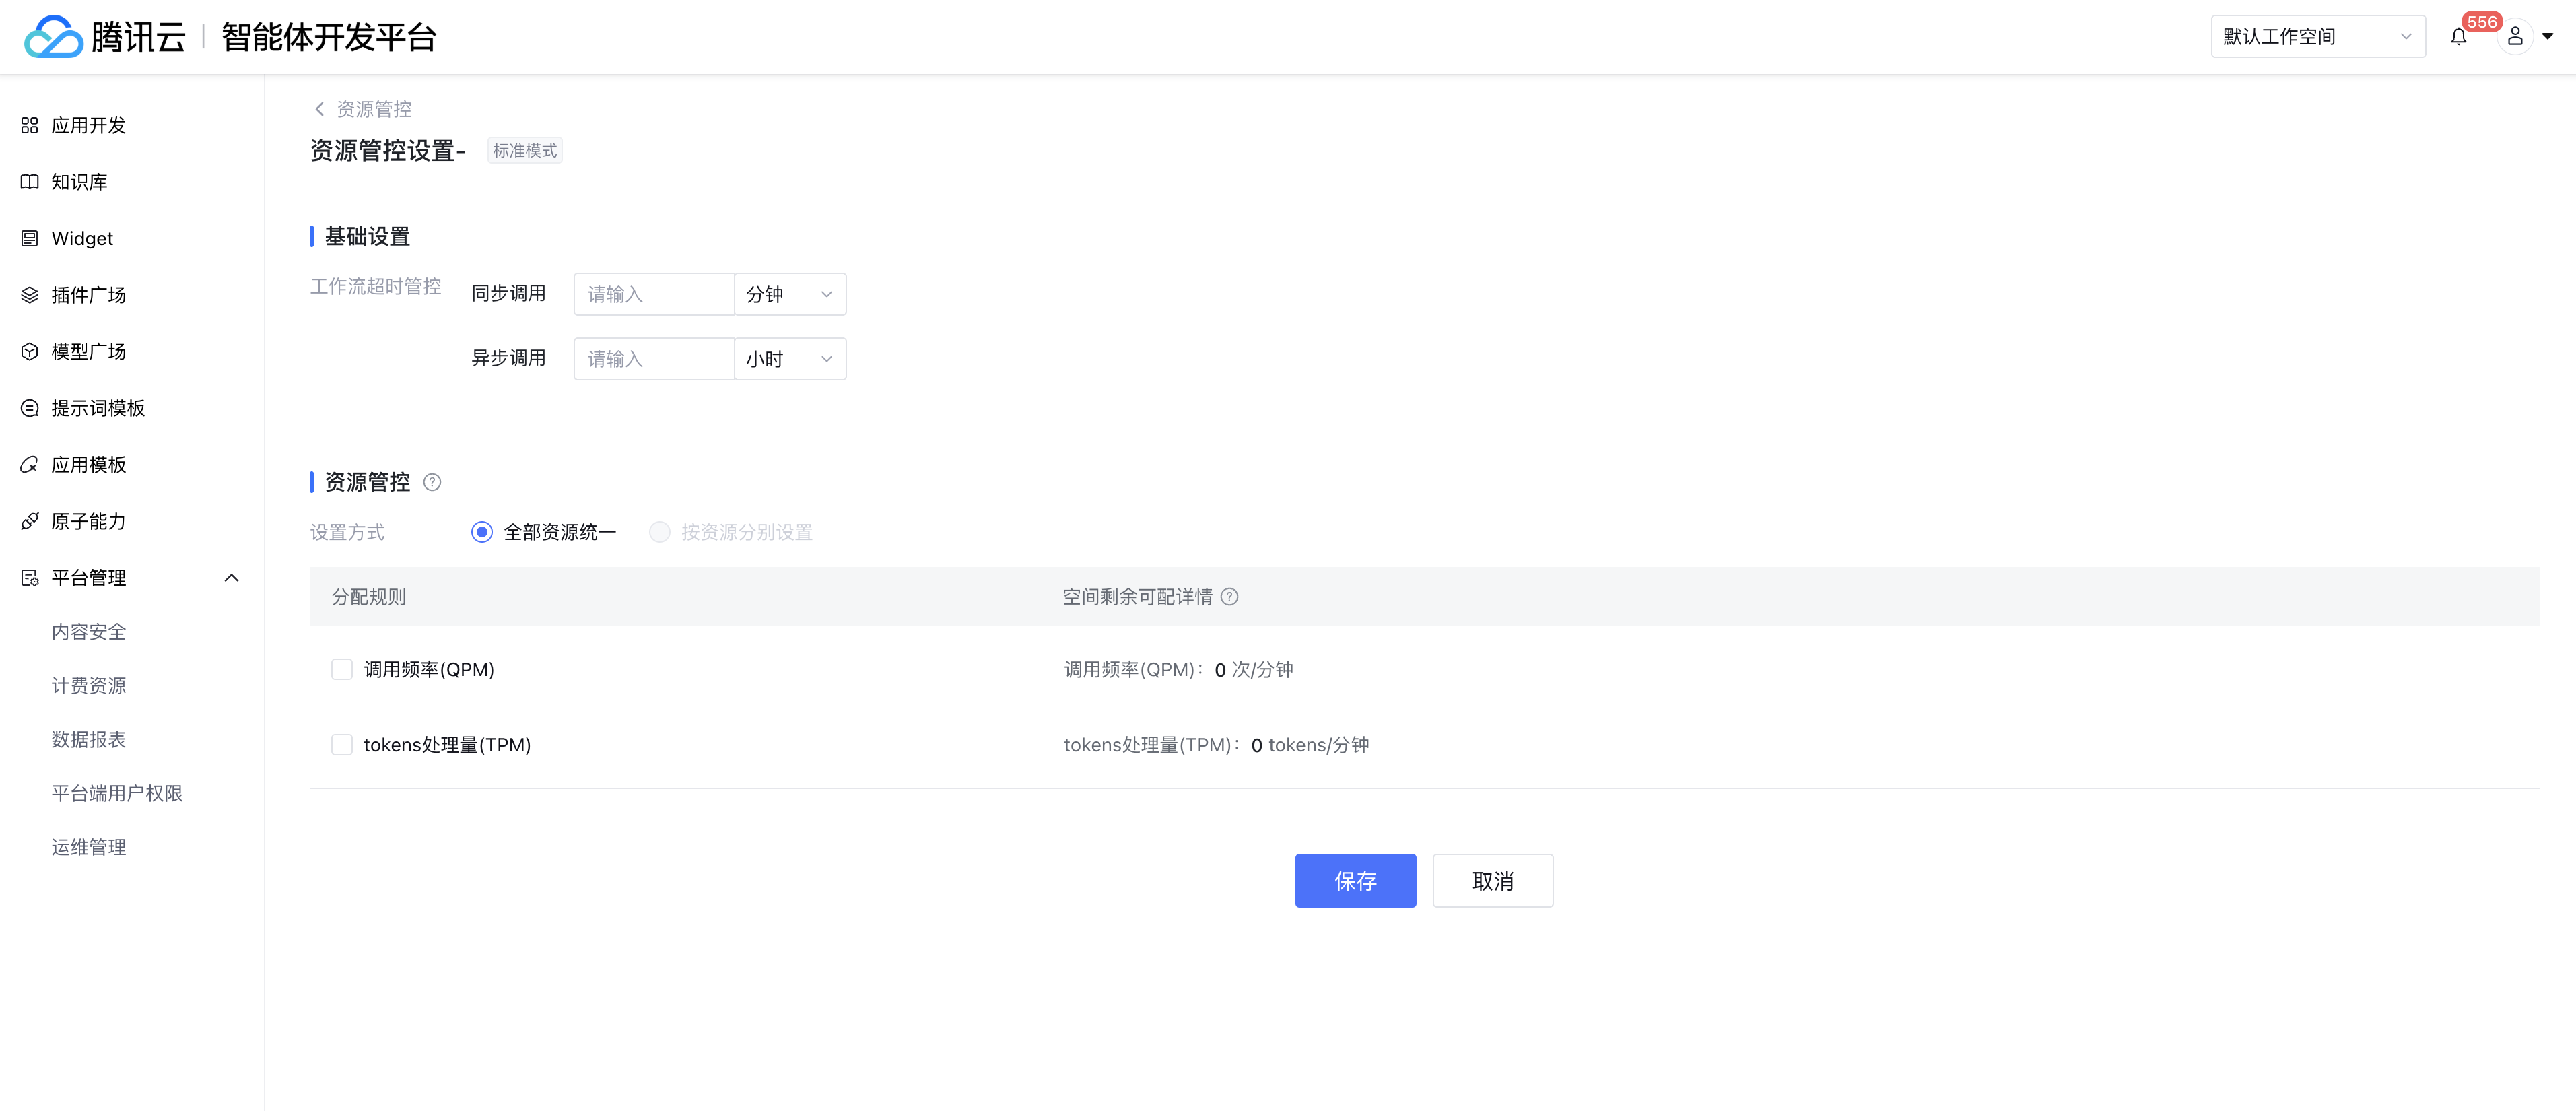This screenshot has height=1111, width=2576.
Task: Open the 小时 unit dropdown for 异步调用
Action: [789, 359]
